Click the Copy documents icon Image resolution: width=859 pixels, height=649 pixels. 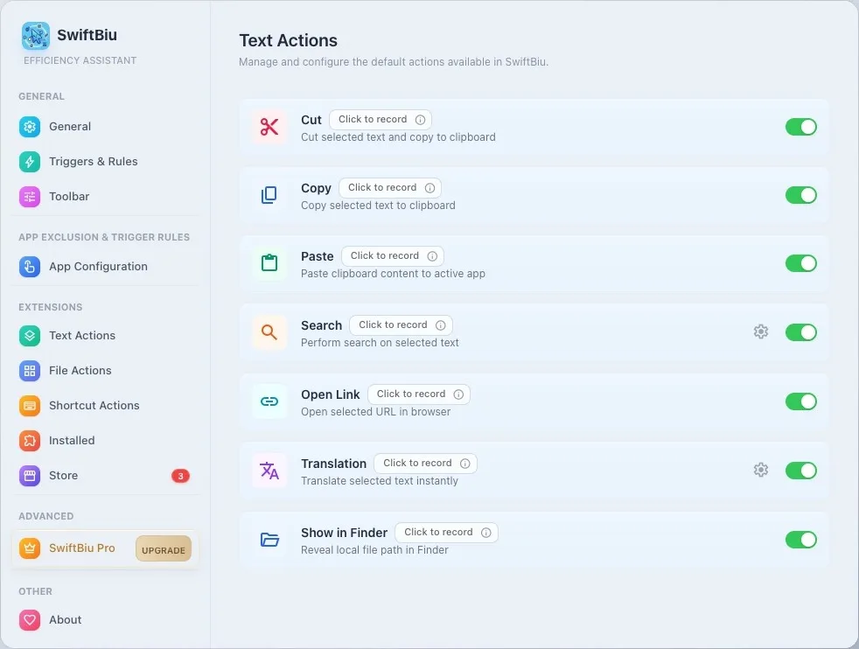(269, 195)
